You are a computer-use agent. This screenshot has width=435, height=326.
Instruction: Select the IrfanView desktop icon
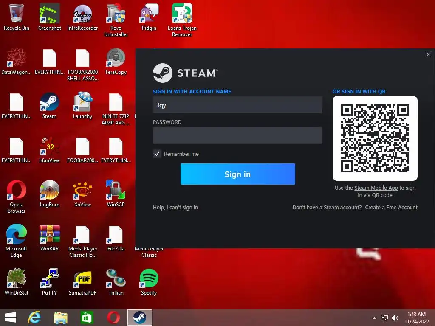pos(49,150)
